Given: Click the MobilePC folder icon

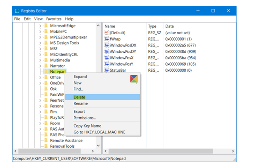Looking at the screenshot, I should click(46, 31).
